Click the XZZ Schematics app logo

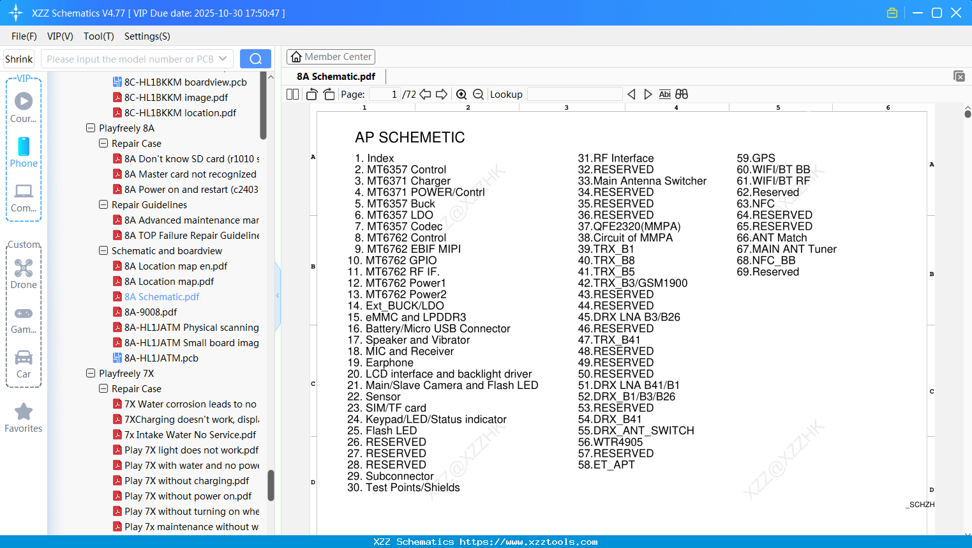coord(16,13)
